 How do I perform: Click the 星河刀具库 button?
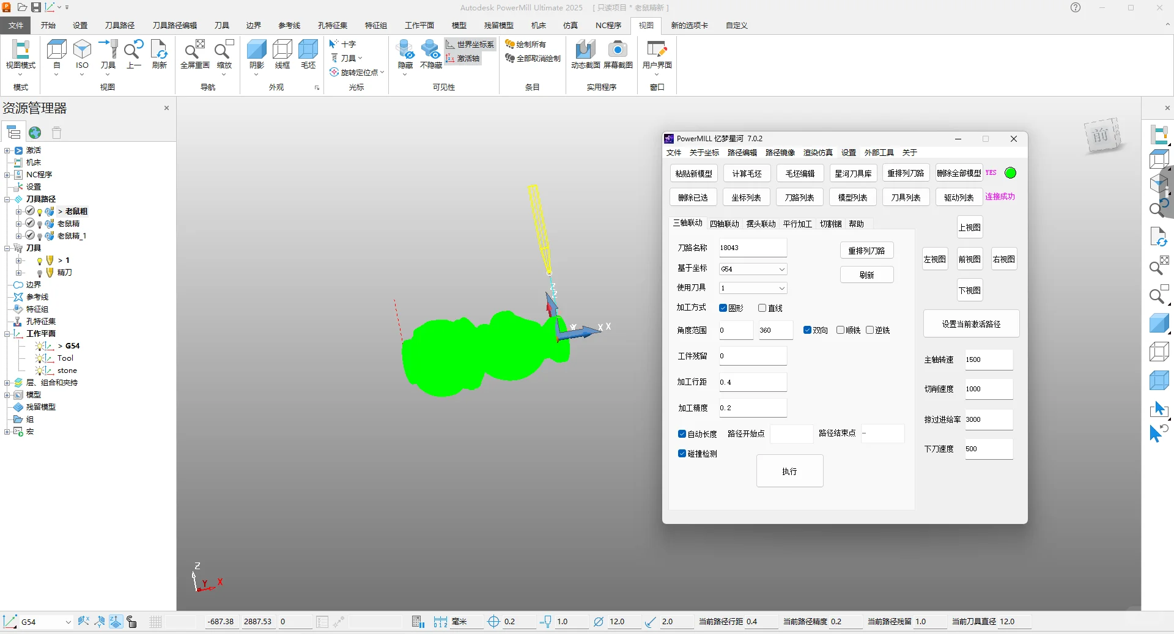(x=853, y=174)
